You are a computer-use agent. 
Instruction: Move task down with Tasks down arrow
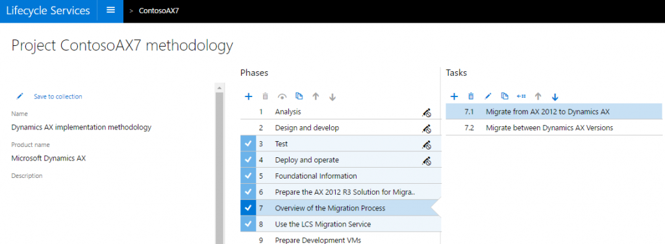(555, 97)
